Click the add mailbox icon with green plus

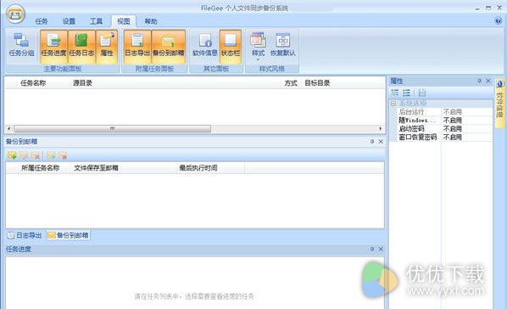tap(12, 155)
